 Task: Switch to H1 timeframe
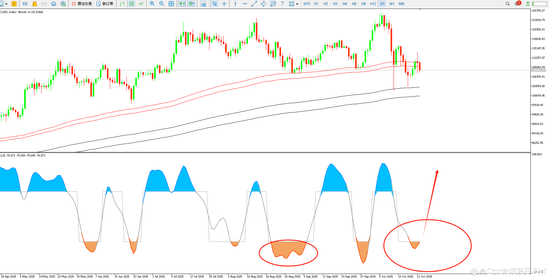point(316,4)
